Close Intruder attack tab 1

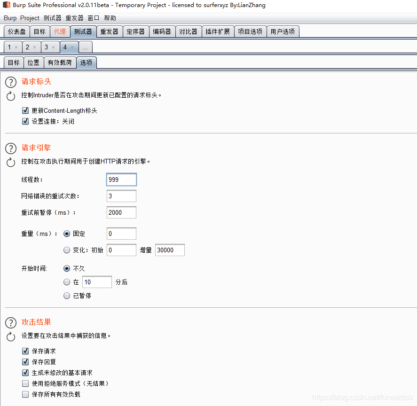click(x=16, y=47)
